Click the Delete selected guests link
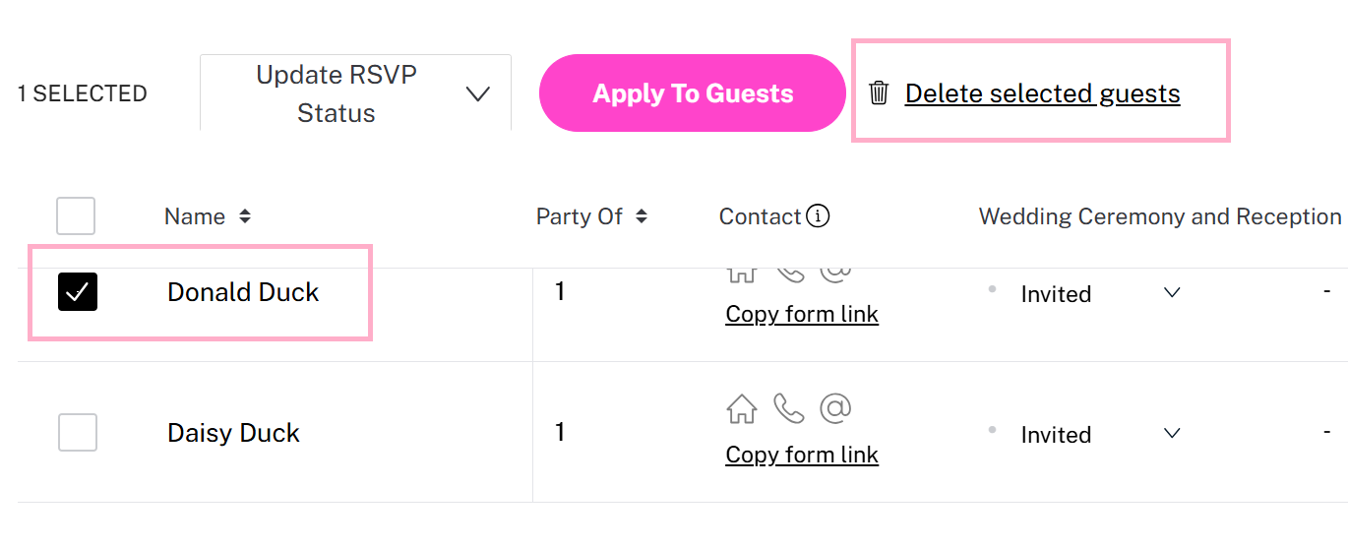Image resolution: width=1348 pixels, height=548 pixels. point(1042,93)
